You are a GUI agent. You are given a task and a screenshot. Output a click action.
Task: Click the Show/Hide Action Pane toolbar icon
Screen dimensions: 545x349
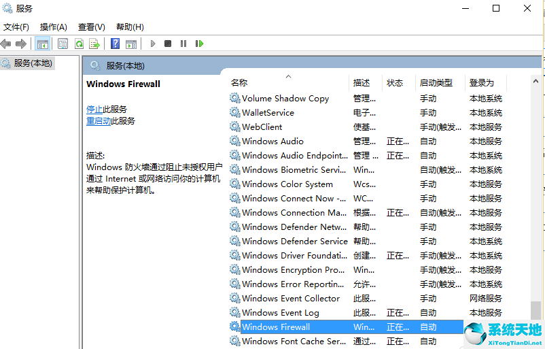tap(131, 44)
